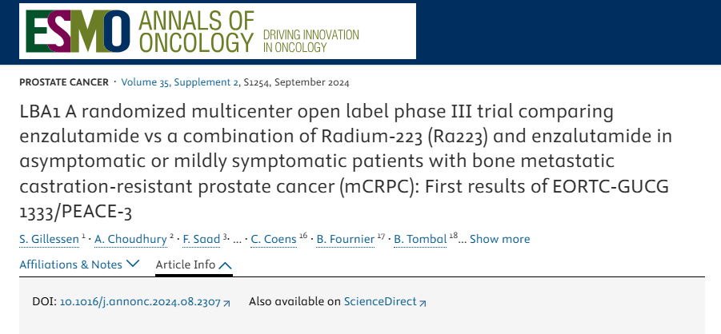View author C. Coens details
The image size is (721, 334).
(274, 239)
